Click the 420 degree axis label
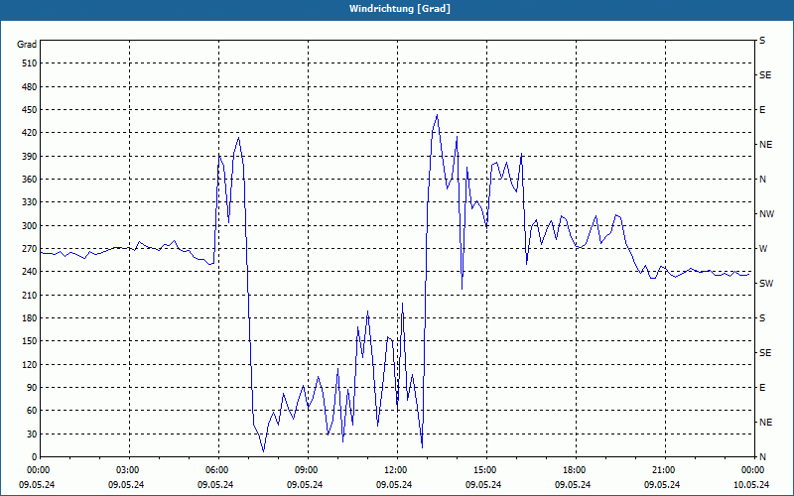Screen dimensions: 794x496 coord(30,133)
